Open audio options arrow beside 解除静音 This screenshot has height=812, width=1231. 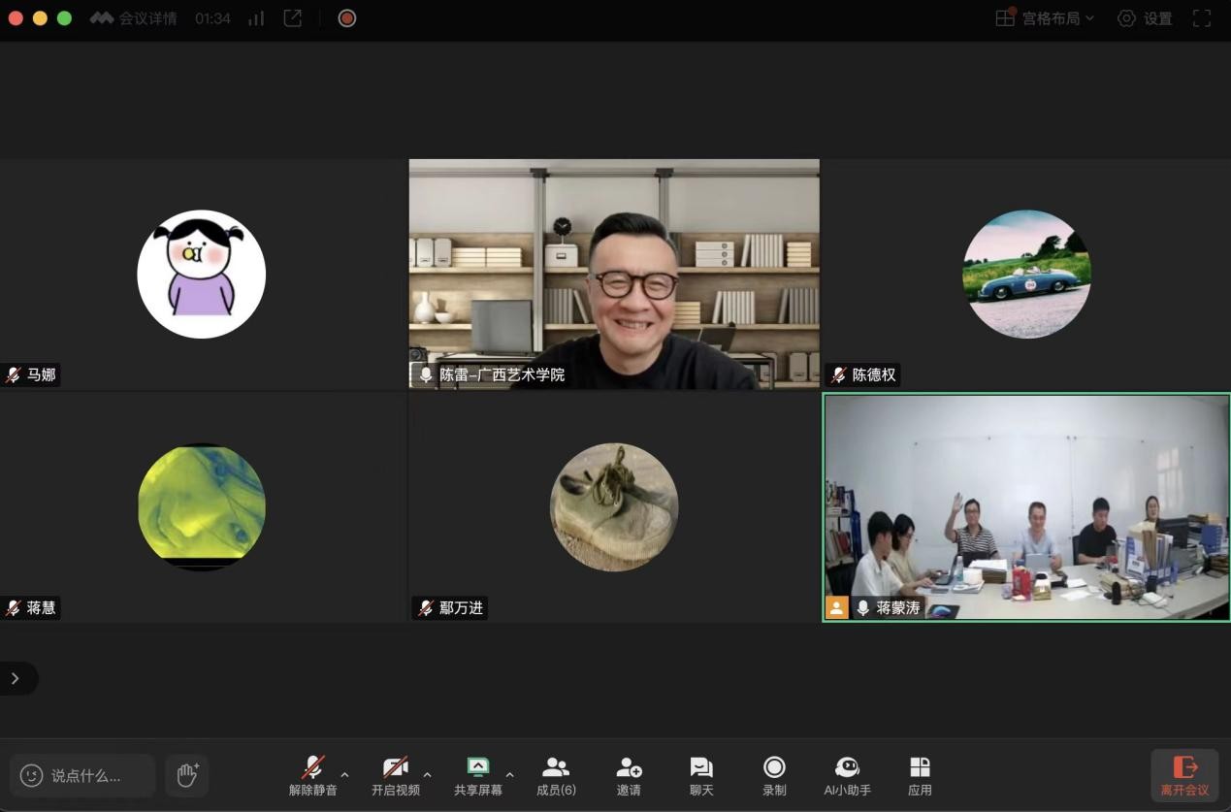pyautogui.click(x=344, y=775)
